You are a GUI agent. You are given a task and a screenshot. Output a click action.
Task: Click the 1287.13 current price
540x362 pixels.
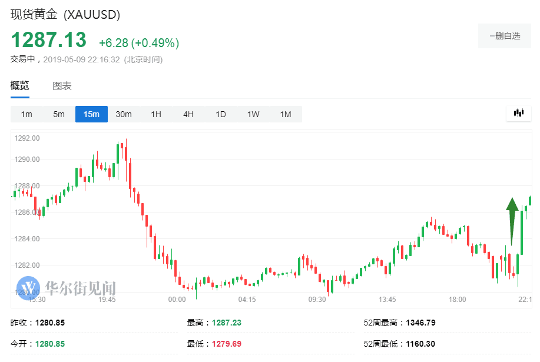tap(48, 40)
